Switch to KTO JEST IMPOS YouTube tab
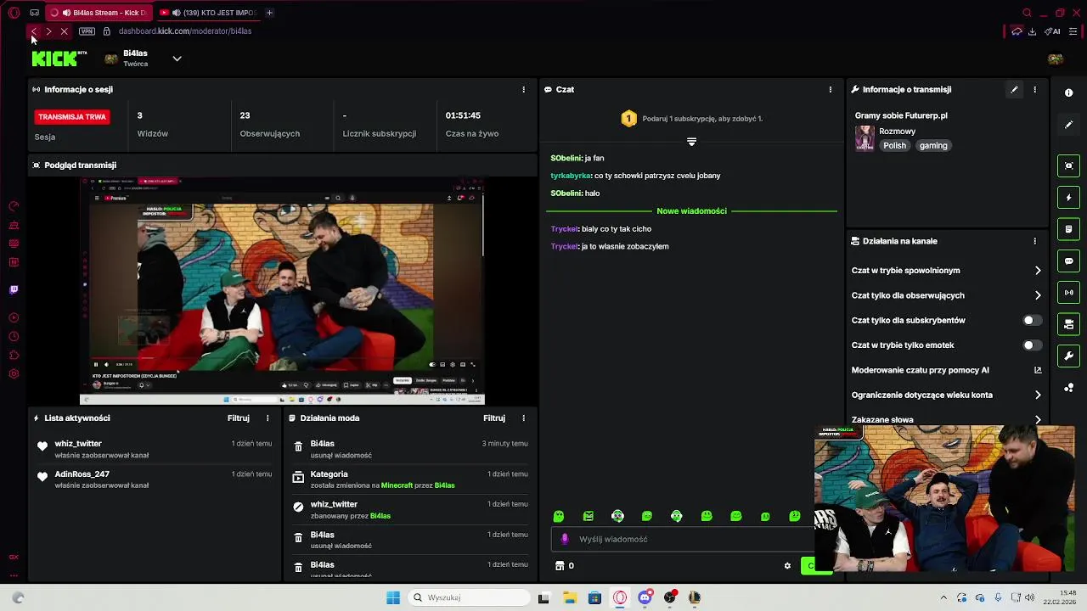The height and width of the screenshot is (611, 1087). (x=207, y=13)
